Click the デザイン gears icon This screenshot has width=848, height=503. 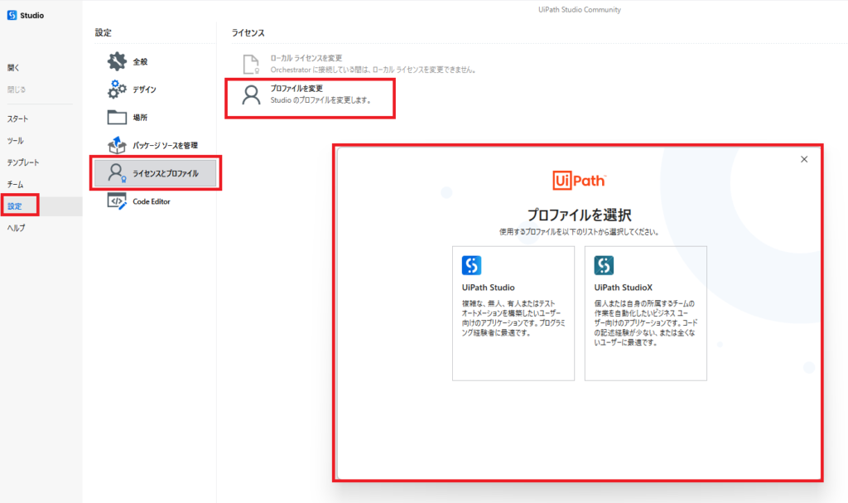pyautogui.click(x=117, y=89)
